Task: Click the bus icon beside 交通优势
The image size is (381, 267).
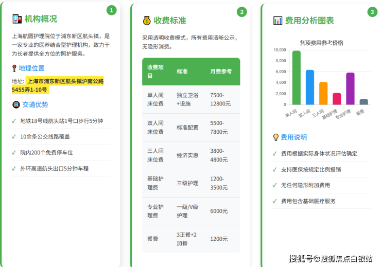Action: pos(16,104)
